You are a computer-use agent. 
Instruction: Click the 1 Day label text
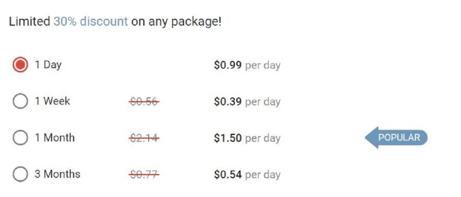[x=48, y=64]
